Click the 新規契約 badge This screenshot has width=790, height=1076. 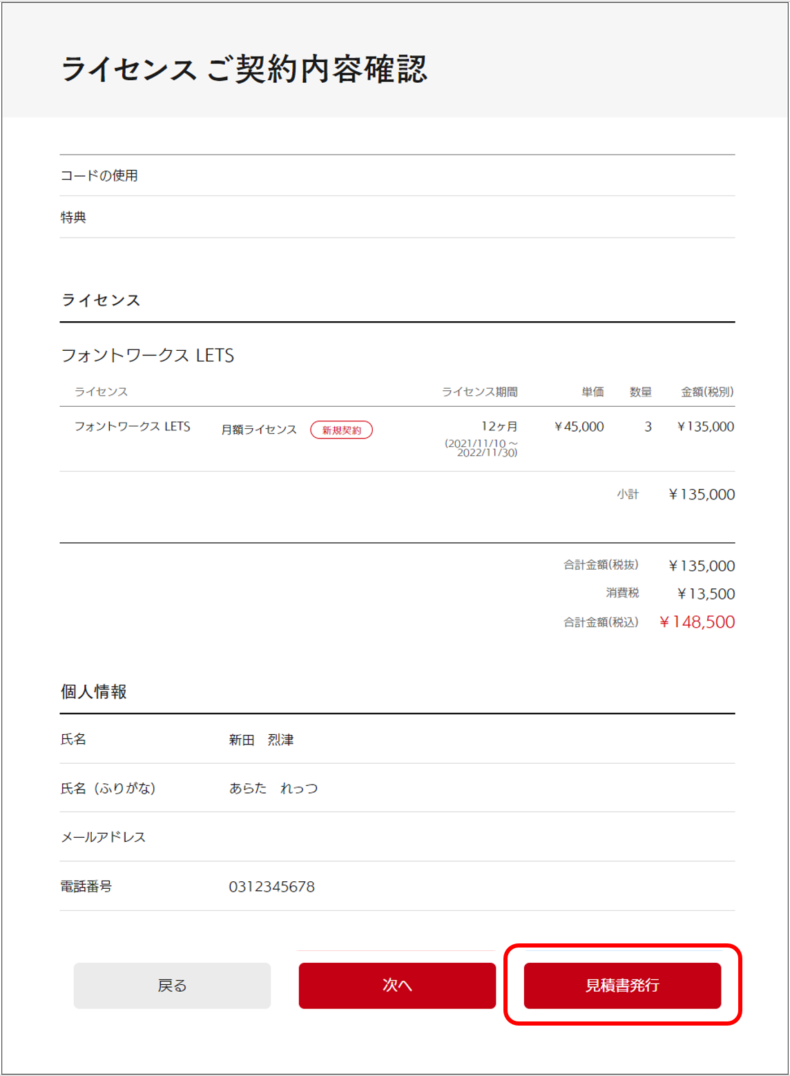point(341,430)
